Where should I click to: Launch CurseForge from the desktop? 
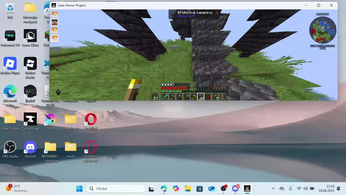point(30,122)
